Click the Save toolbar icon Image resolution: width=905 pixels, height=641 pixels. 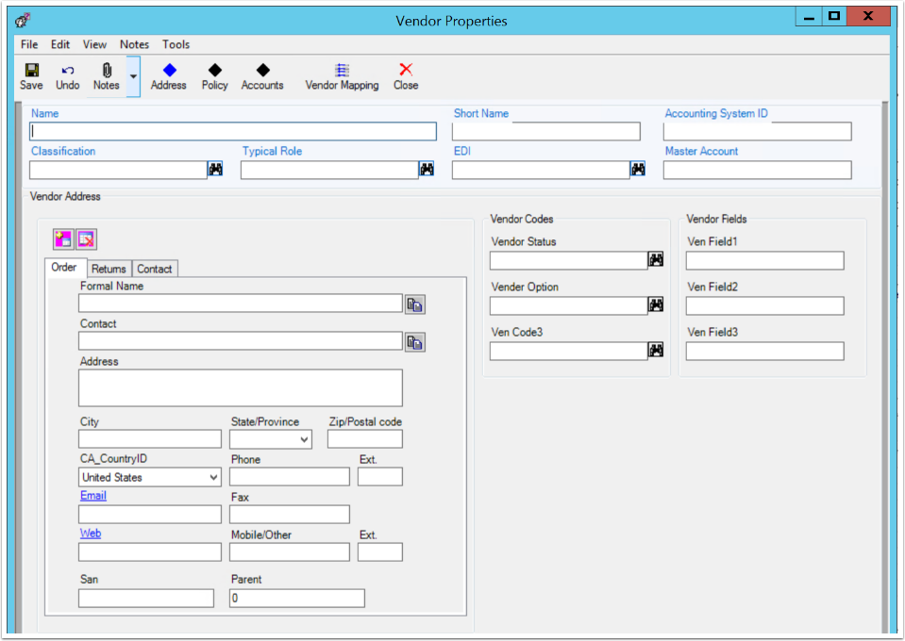[x=32, y=71]
